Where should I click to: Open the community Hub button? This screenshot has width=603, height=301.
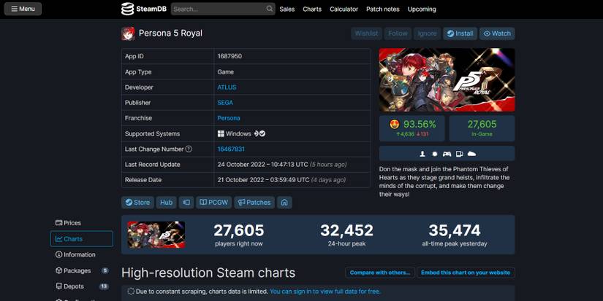click(166, 203)
